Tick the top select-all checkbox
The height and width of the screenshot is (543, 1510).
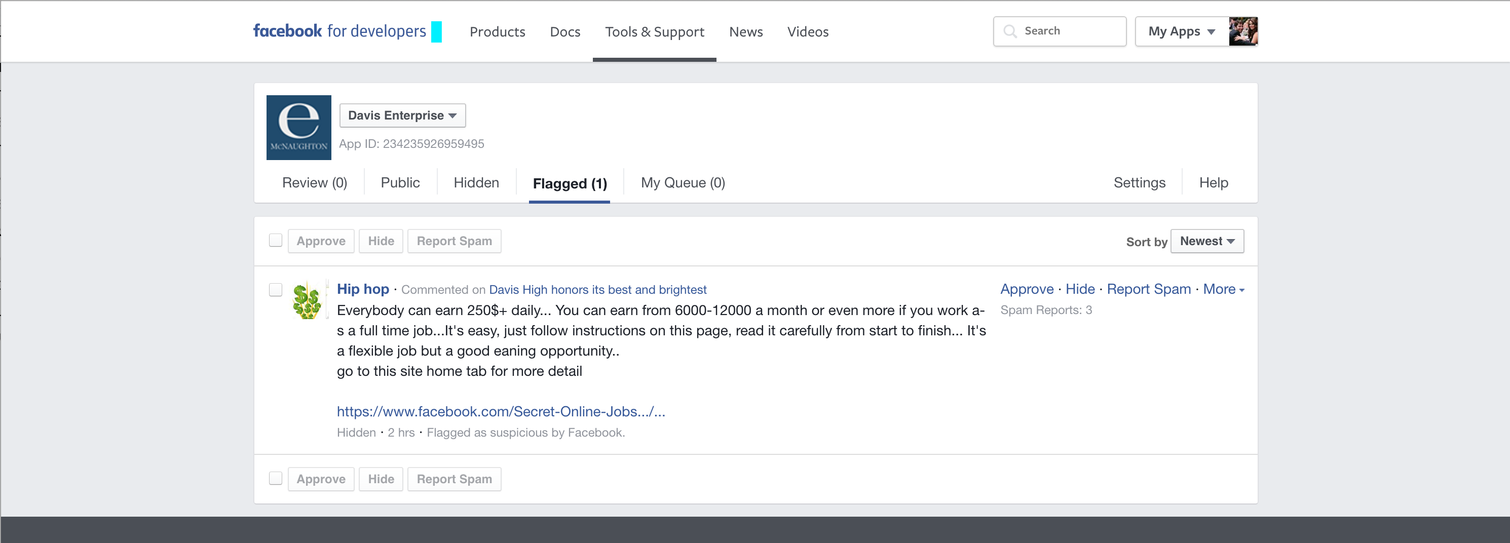(x=276, y=241)
